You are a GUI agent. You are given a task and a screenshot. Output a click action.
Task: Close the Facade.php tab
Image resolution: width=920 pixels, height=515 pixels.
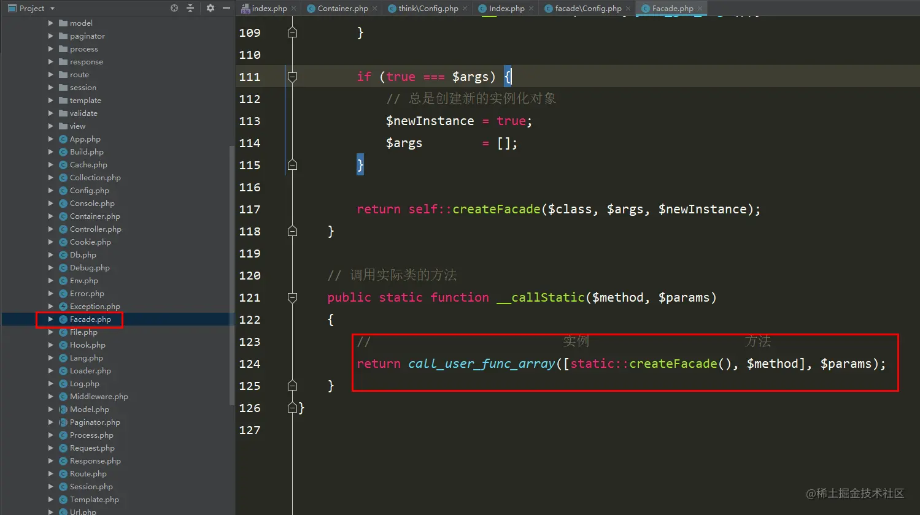[700, 9]
